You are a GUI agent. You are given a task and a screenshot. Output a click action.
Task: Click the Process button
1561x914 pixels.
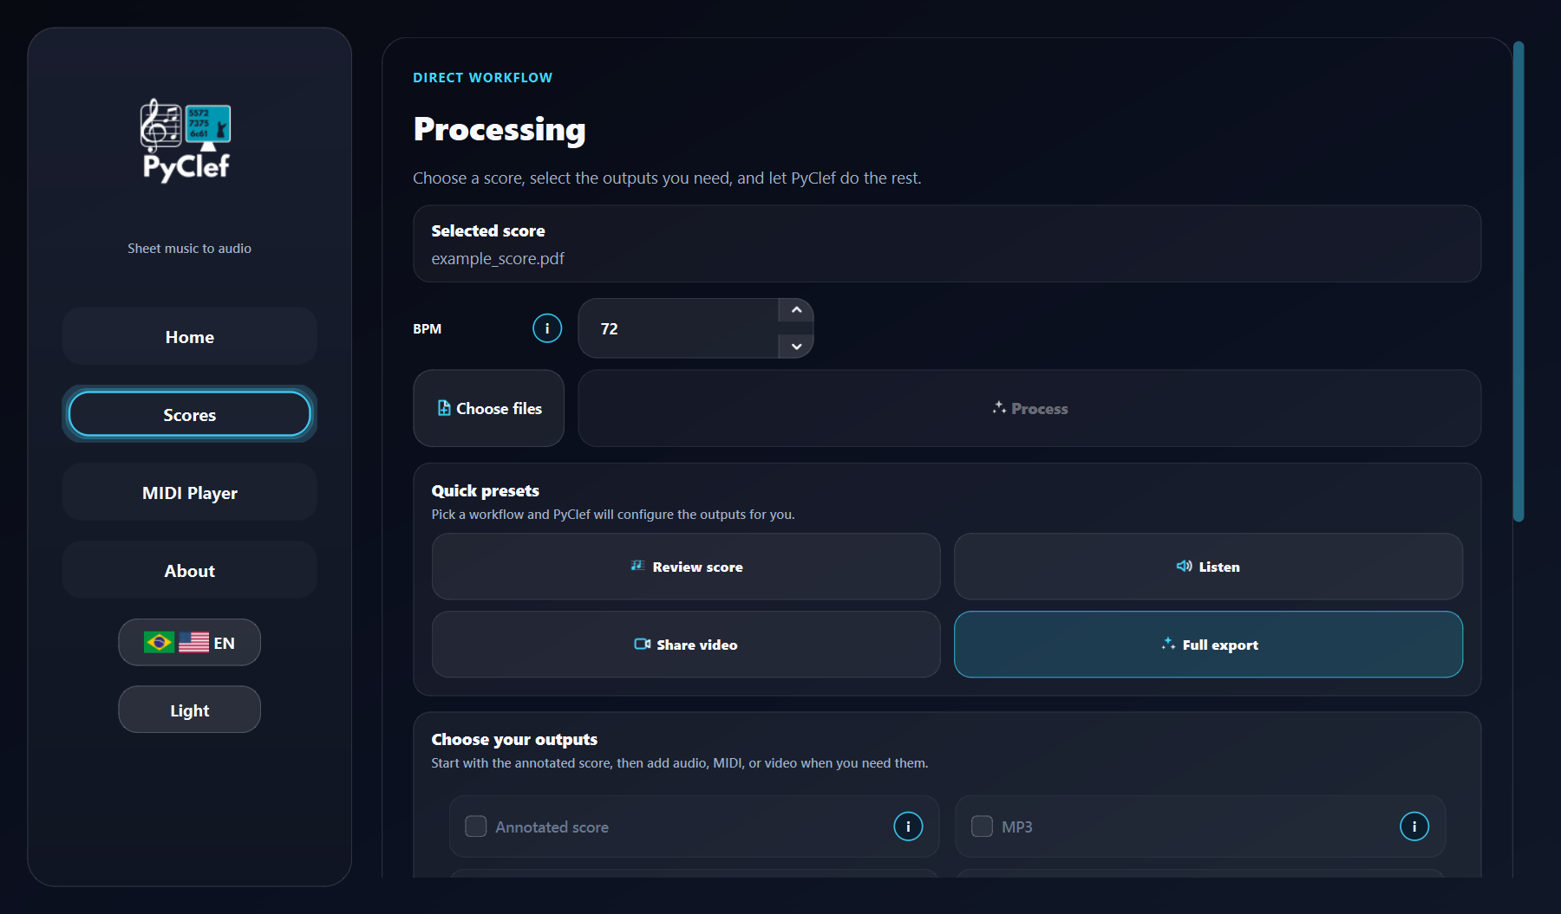click(x=1029, y=408)
